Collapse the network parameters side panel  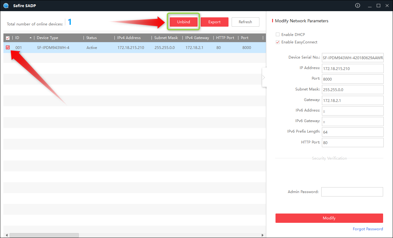point(264,77)
